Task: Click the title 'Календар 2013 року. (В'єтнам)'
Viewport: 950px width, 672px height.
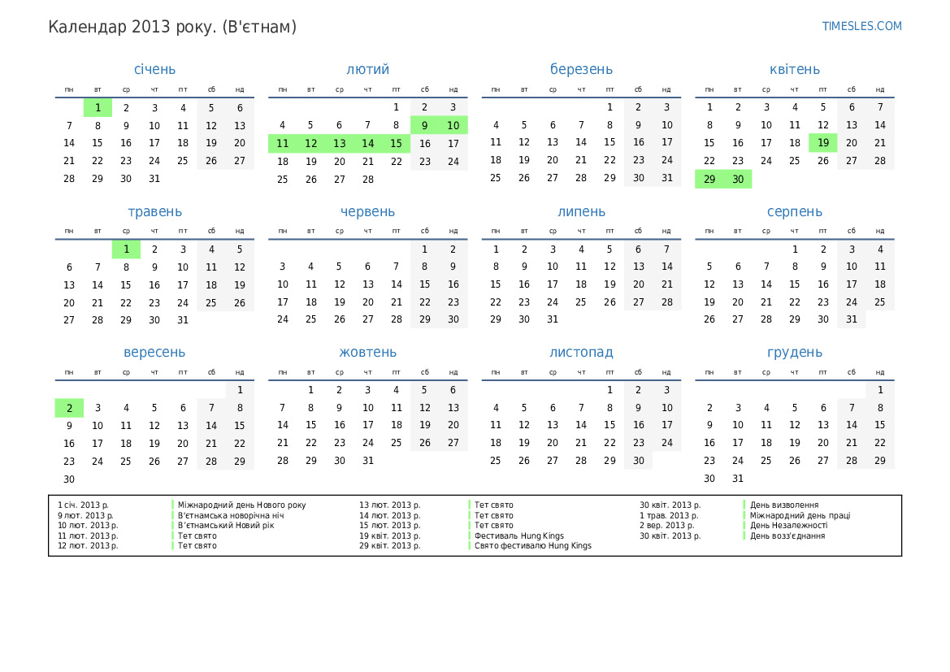Action: (172, 28)
